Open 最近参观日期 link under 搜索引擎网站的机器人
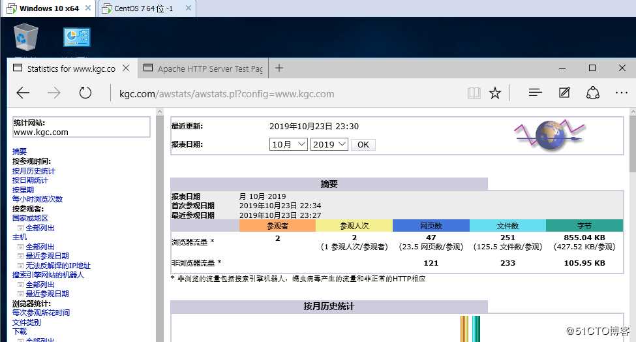This screenshot has height=342, width=636. (x=48, y=294)
